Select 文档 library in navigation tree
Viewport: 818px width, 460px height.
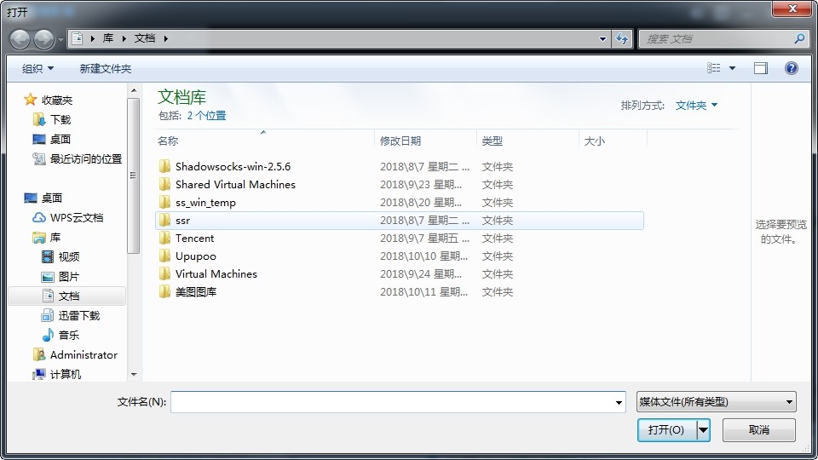point(66,296)
